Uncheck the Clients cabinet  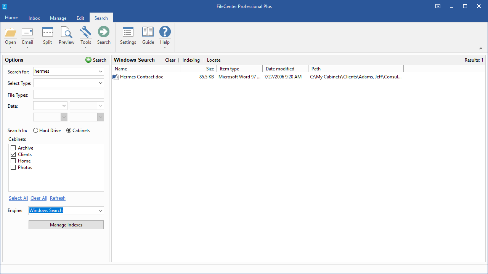13,154
